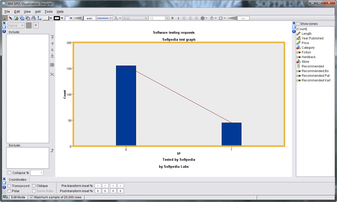Click the white fill color swatch
The width and height of the screenshot is (337, 202).
(x=67, y=18)
